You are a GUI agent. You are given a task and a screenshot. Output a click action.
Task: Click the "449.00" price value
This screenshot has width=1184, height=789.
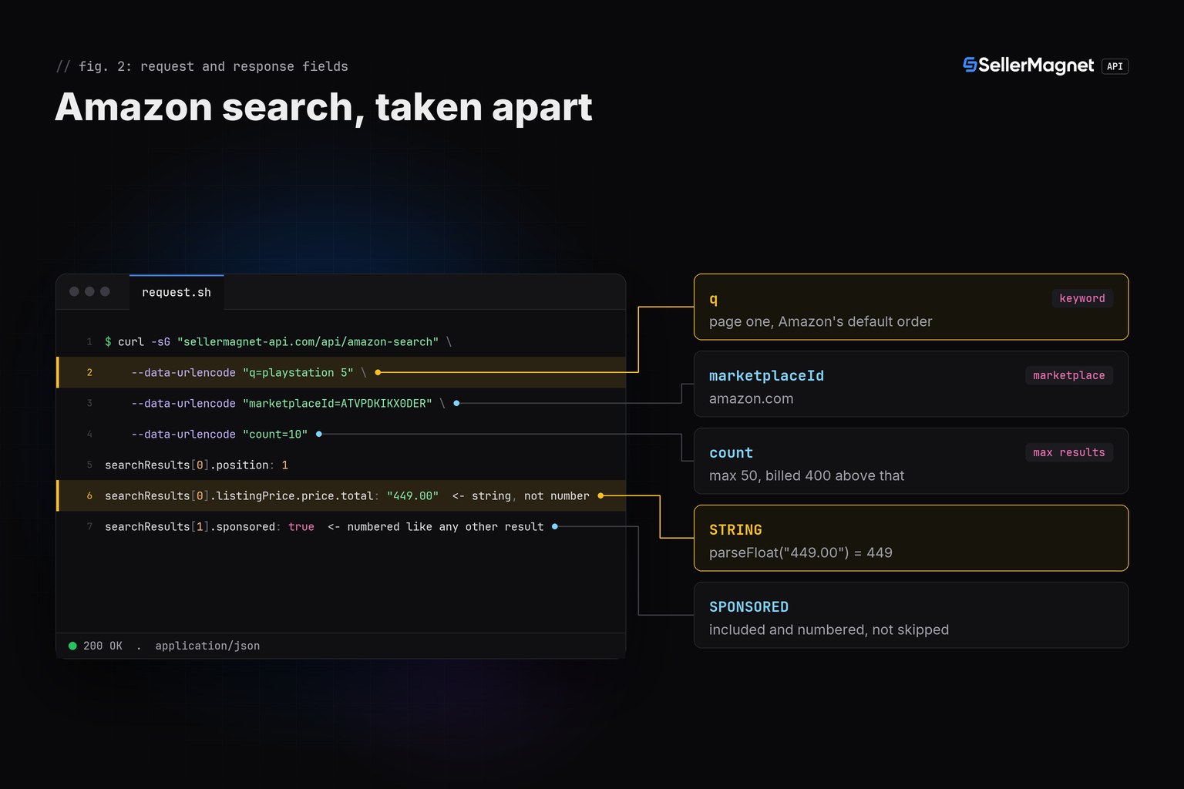[412, 495]
